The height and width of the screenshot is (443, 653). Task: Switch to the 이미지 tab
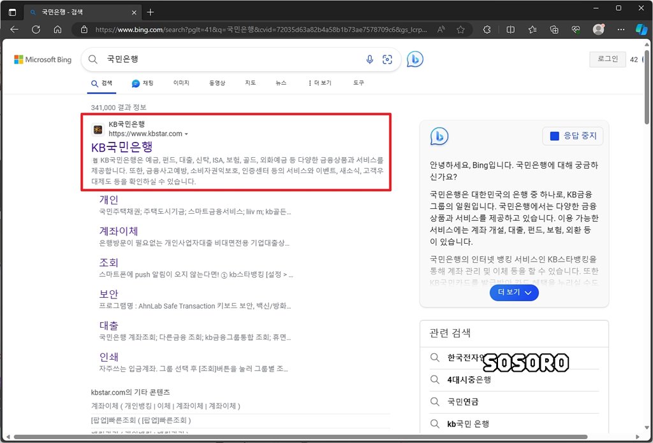click(x=181, y=83)
